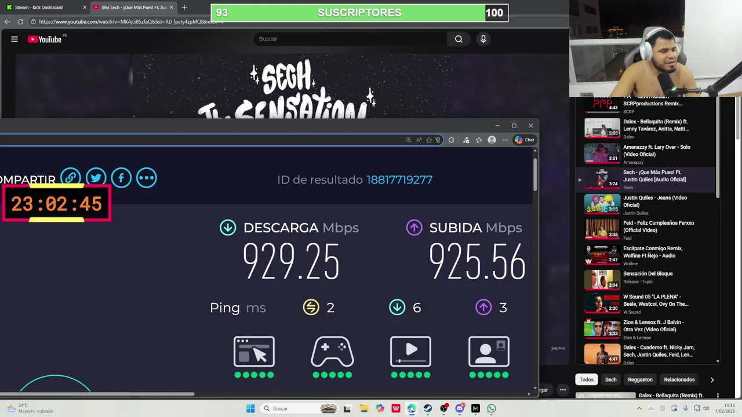Activate YouTube voice search microphone
The height and width of the screenshot is (417, 742).
(483, 39)
